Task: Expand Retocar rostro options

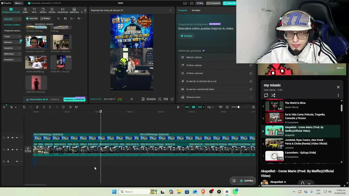Action: (251, 97)
